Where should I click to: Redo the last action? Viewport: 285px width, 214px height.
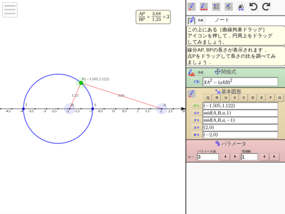(266, 7)
